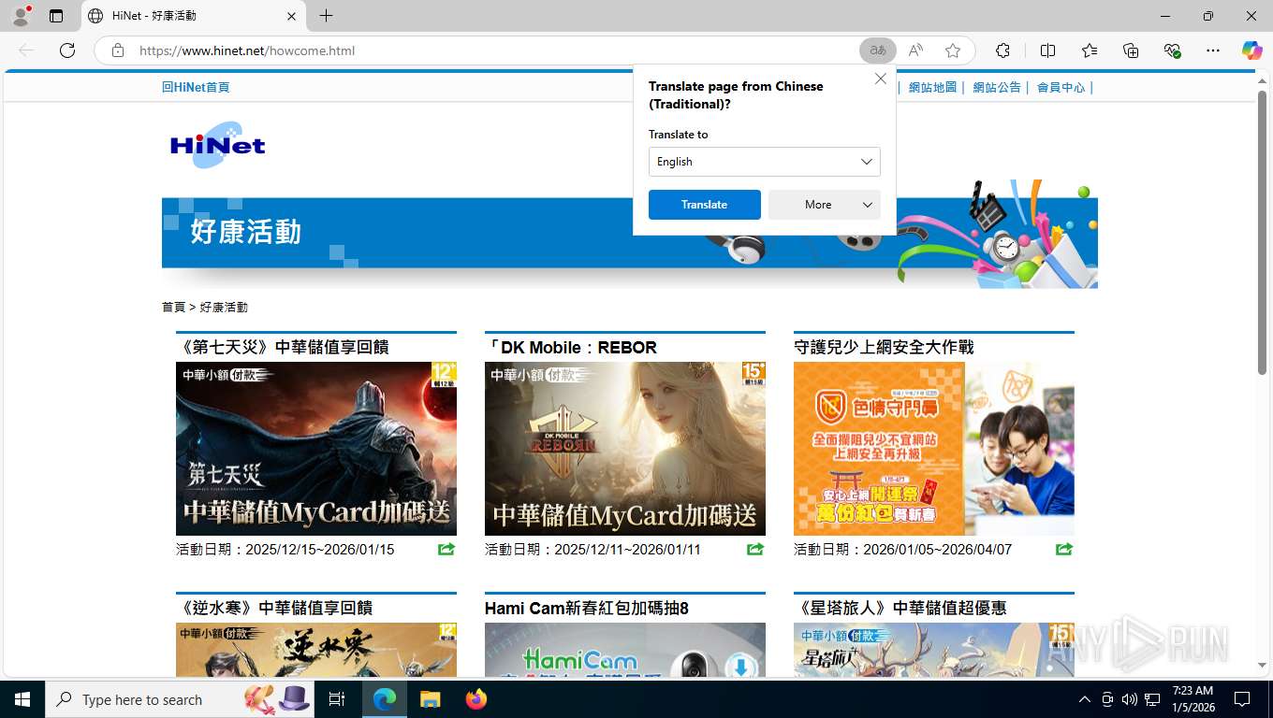Screen dimensions: 1273x718
Task: Expand the More options dropdown
Action: point(825,205)
